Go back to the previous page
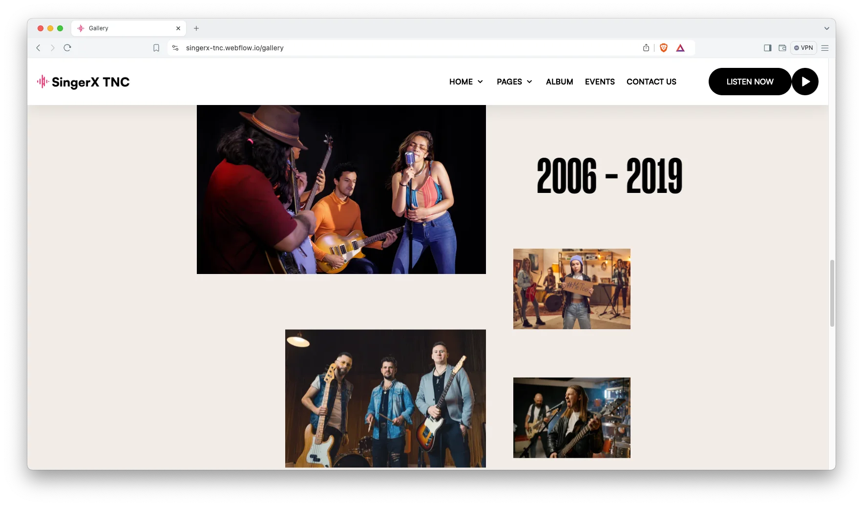 [38, 48]
